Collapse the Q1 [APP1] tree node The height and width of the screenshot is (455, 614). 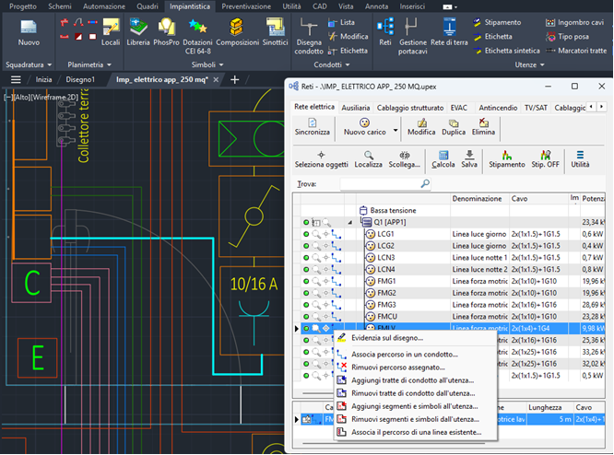(349, 222)
